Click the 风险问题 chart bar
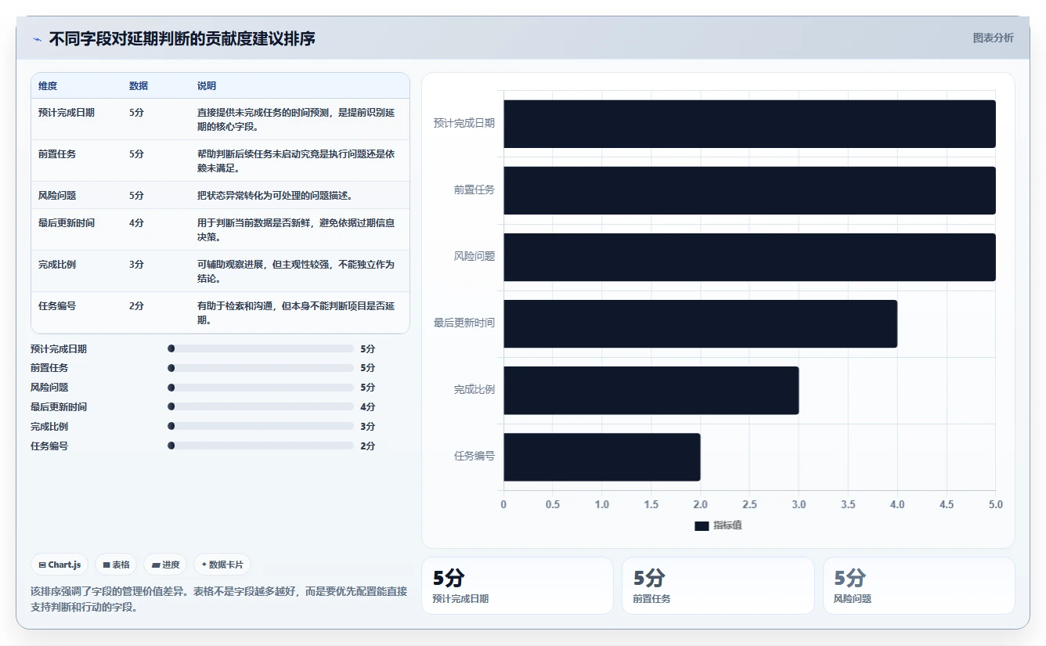The height and width of the screenshot is (646, 1046). 749,257
